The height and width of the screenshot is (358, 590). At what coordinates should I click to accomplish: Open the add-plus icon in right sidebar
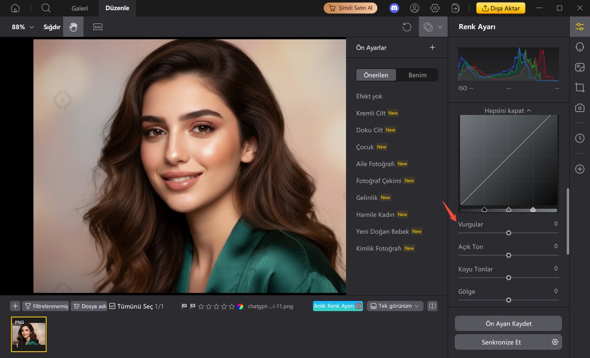[x=579, y=169]
